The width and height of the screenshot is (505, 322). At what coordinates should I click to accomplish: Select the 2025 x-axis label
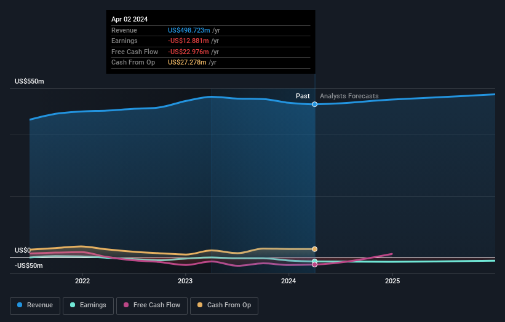pos(392,281)
